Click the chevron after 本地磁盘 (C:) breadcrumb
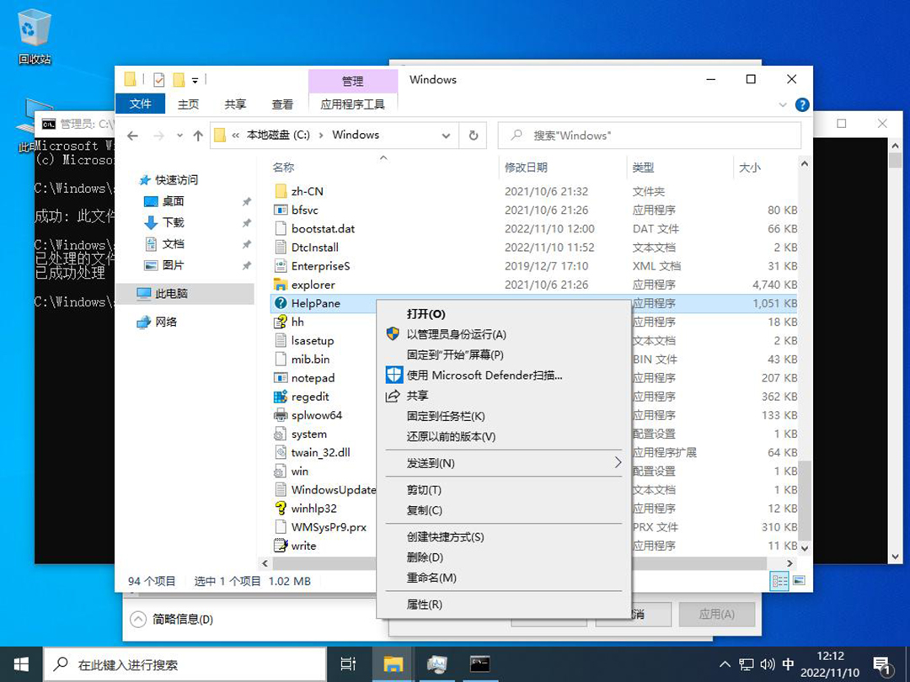 tap(321, 135)
